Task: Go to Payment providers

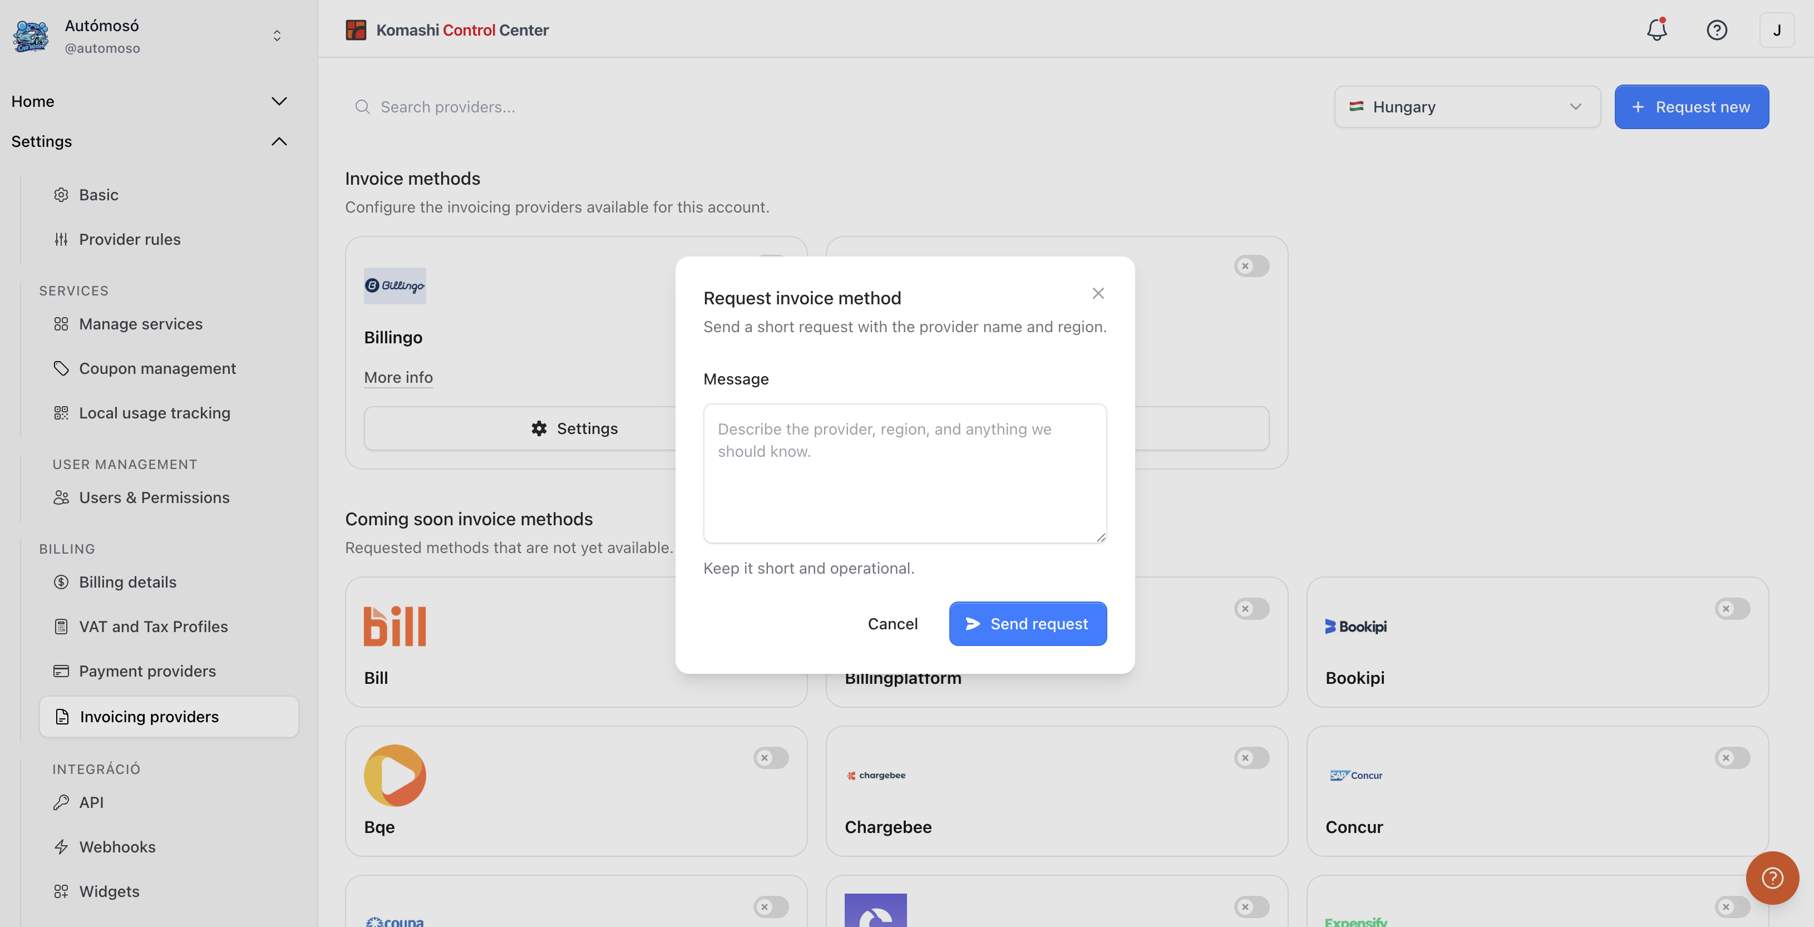Action: pos(169,671)
